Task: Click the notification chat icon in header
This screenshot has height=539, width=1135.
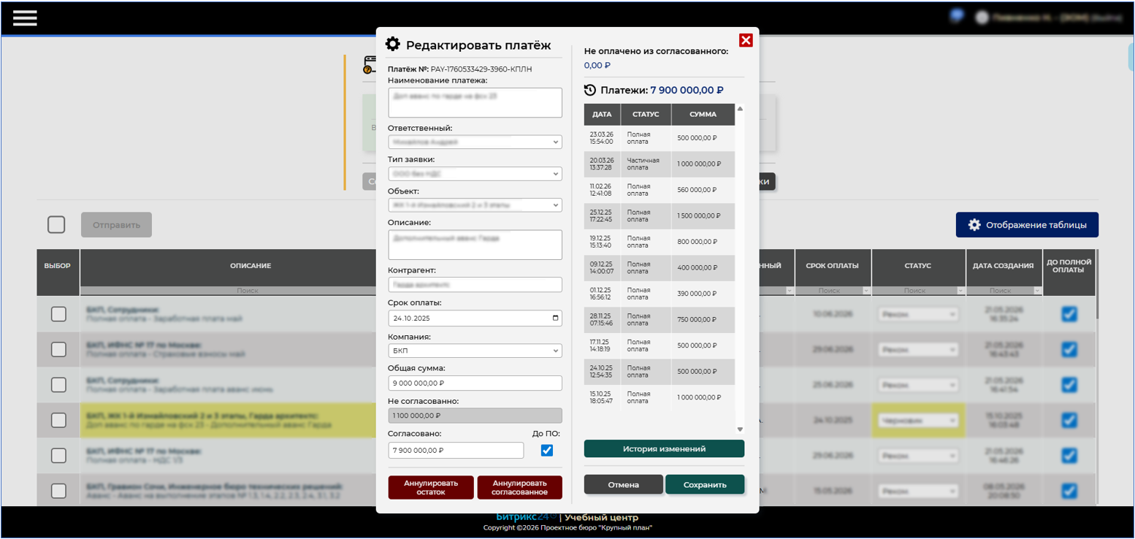Action: click(955, 16)
